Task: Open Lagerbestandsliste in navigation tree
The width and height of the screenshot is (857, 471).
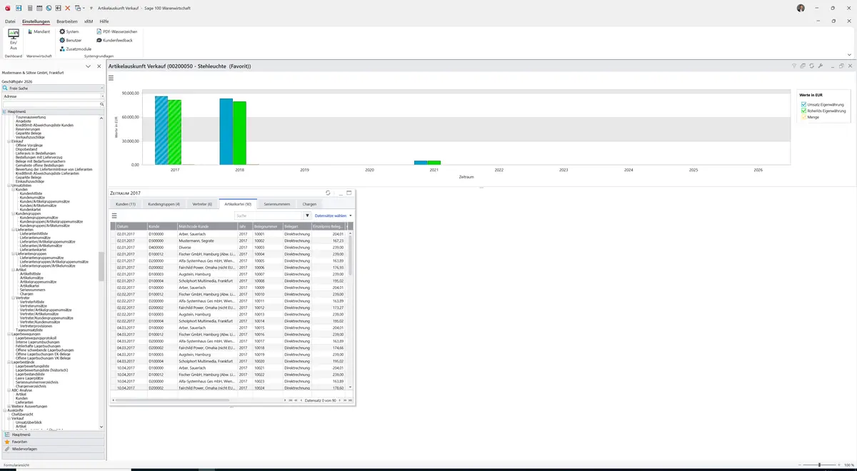Action: 29,374
